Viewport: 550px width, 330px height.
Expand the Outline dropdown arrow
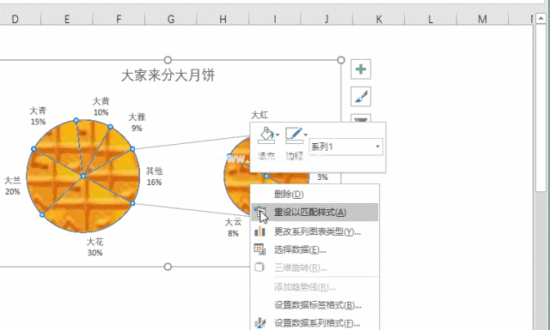point(306,135)
